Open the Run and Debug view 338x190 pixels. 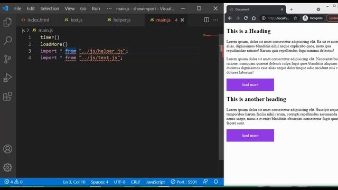tap(7, 78)
